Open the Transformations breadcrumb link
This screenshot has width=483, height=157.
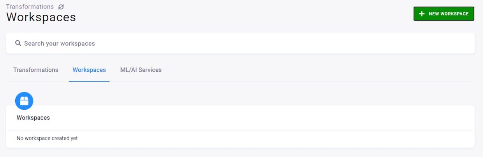[x=30, y=7]
